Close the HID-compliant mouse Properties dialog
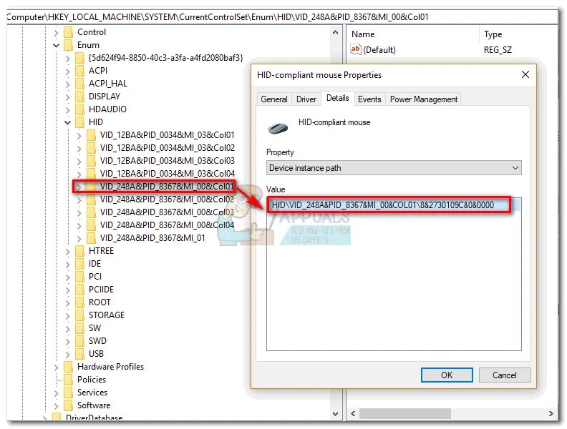567x429 pixels. click(525, 75)
